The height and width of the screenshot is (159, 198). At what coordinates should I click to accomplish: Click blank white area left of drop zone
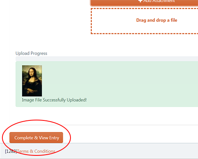50,21
